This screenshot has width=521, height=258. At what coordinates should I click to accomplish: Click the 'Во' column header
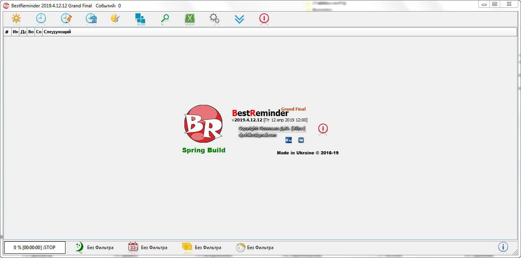[31, 32]
